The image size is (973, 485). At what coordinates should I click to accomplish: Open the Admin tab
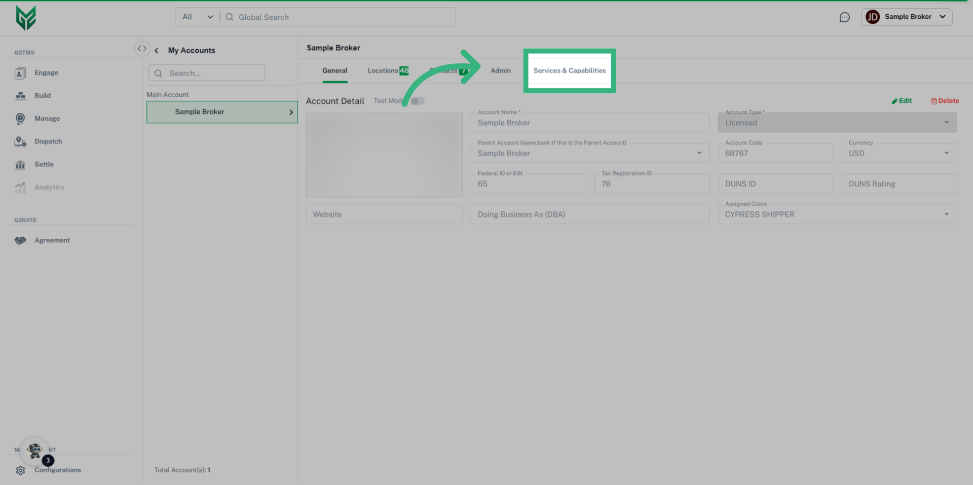click(501, 70)
